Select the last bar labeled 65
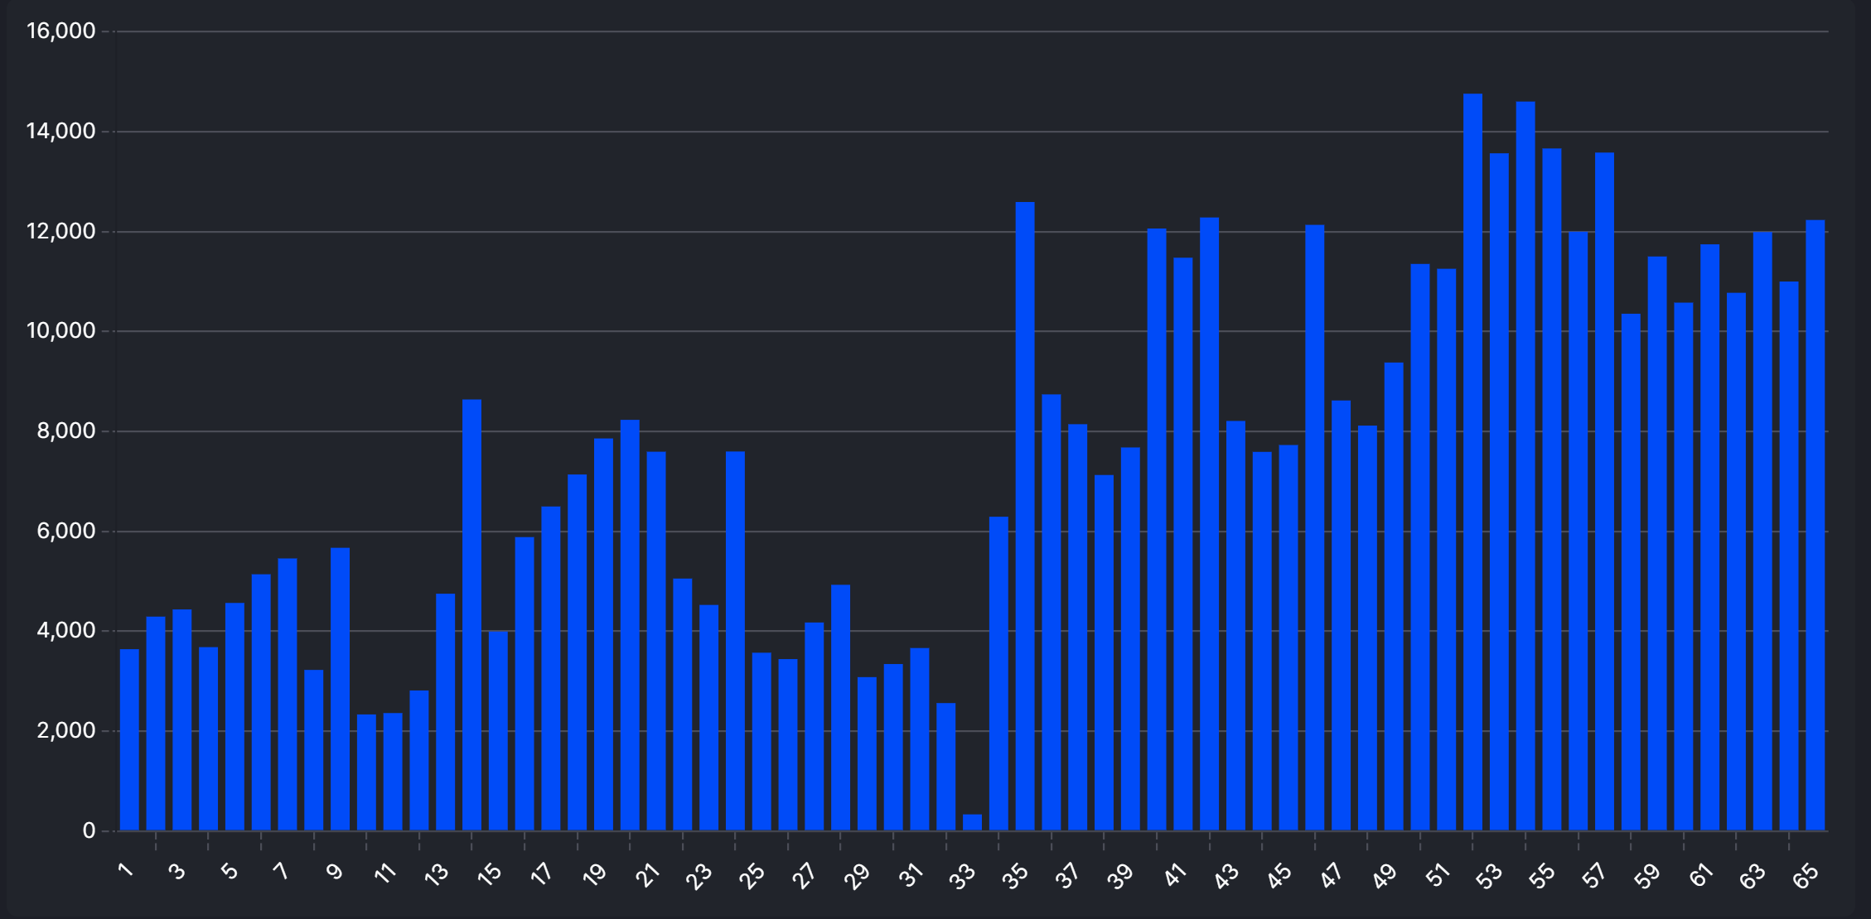1871x919 pixels. point(1815,525)
